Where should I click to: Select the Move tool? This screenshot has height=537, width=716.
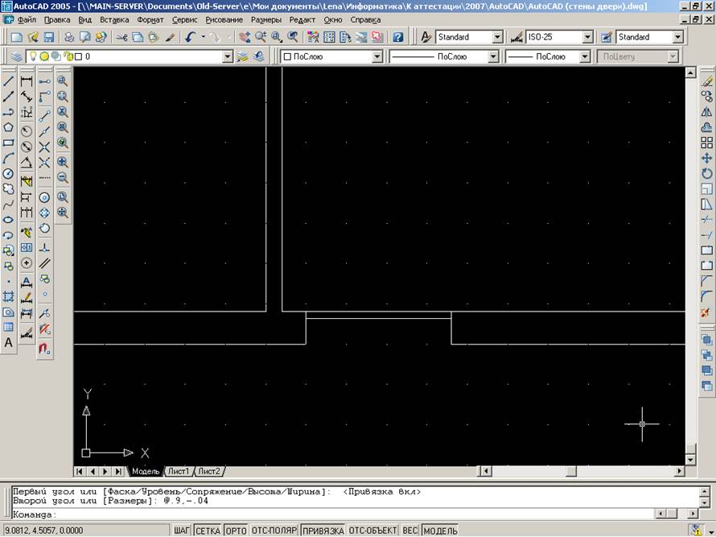point(707,158)
